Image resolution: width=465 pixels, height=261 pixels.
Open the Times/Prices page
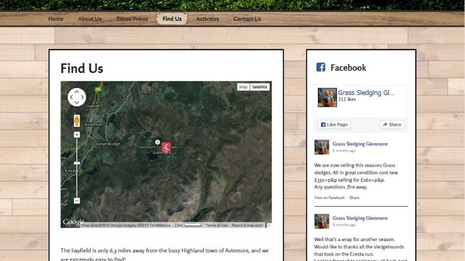tap(132, 18)
